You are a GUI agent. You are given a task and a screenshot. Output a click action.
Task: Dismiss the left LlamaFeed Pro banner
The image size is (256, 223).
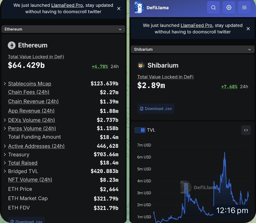[119, 9]
